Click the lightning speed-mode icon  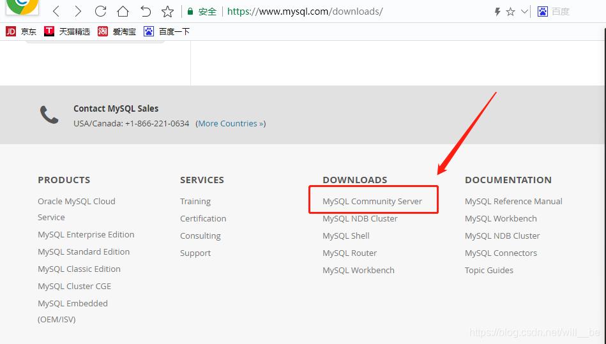(x=497, y=12)
